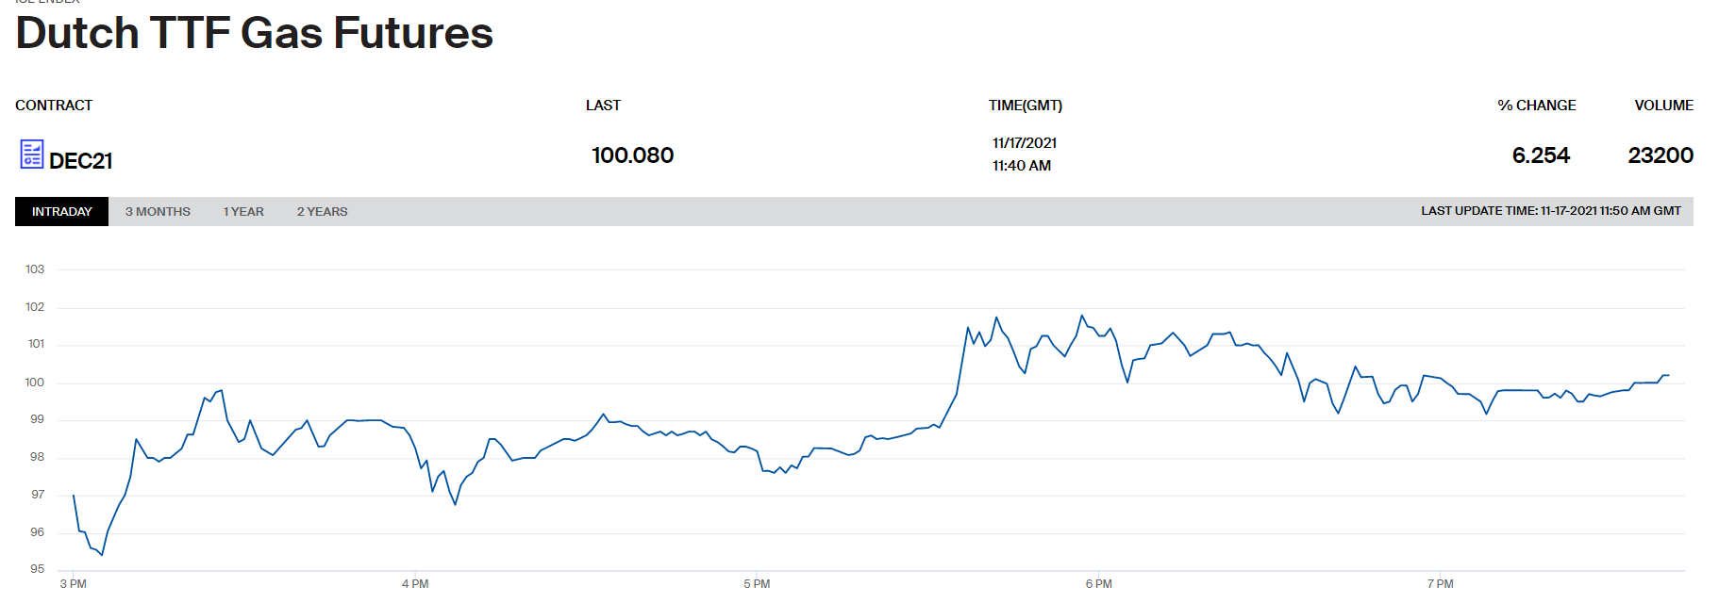Click the 23200 volume figure

coord(1660,155)
